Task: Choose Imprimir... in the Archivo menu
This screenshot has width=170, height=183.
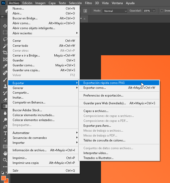Action: point(44,158)
